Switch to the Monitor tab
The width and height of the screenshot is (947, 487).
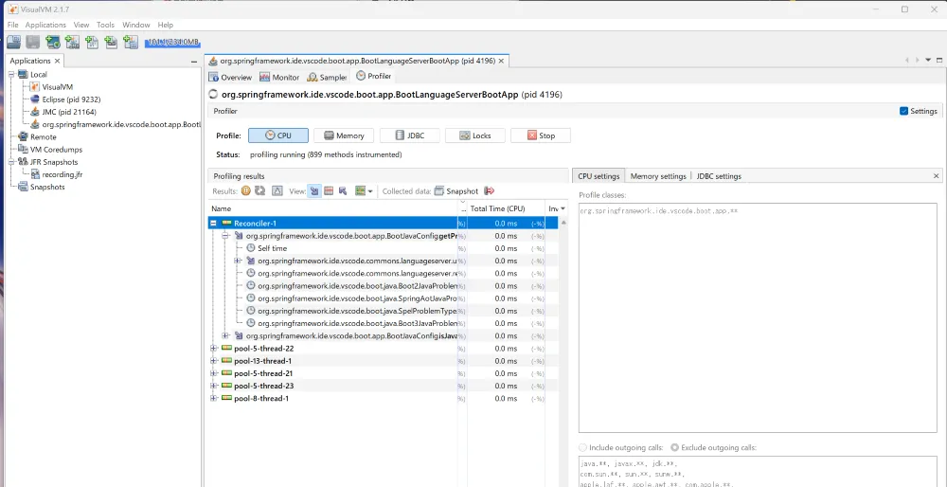pos(279,78)
